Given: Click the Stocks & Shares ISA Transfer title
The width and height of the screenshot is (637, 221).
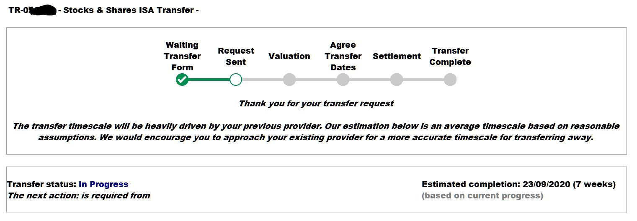Looking at the screenshot, I should (x=129, y=10).
